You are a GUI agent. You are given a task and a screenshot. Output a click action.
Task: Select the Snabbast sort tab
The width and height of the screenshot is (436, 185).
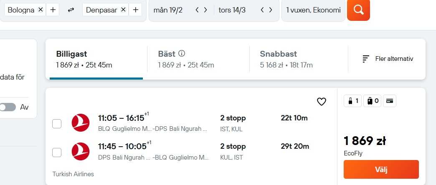(299, 59)
